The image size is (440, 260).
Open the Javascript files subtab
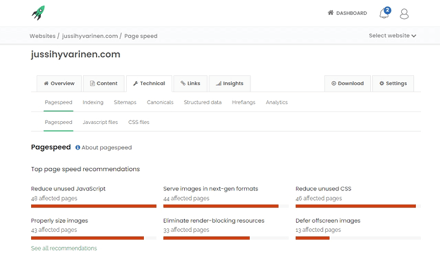click(x=100, y=122)
